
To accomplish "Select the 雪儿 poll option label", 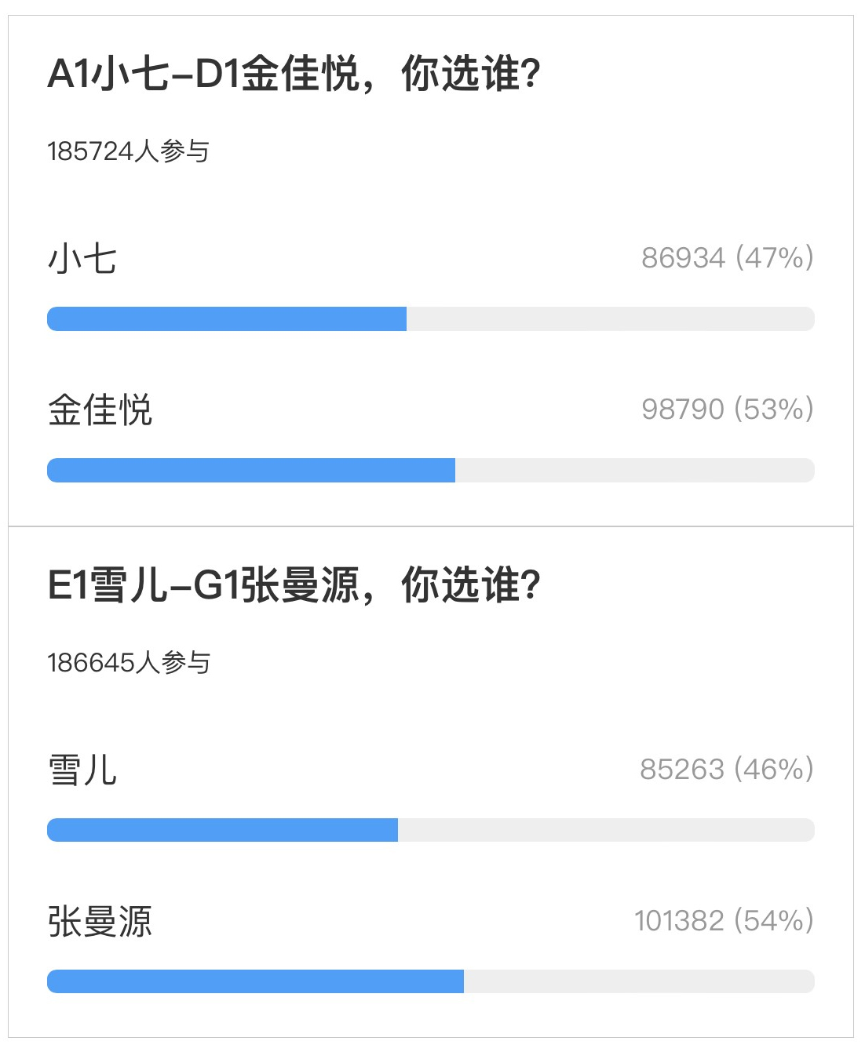I will coord(82,770).
